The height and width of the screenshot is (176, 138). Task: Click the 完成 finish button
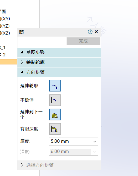click(83, 41)
